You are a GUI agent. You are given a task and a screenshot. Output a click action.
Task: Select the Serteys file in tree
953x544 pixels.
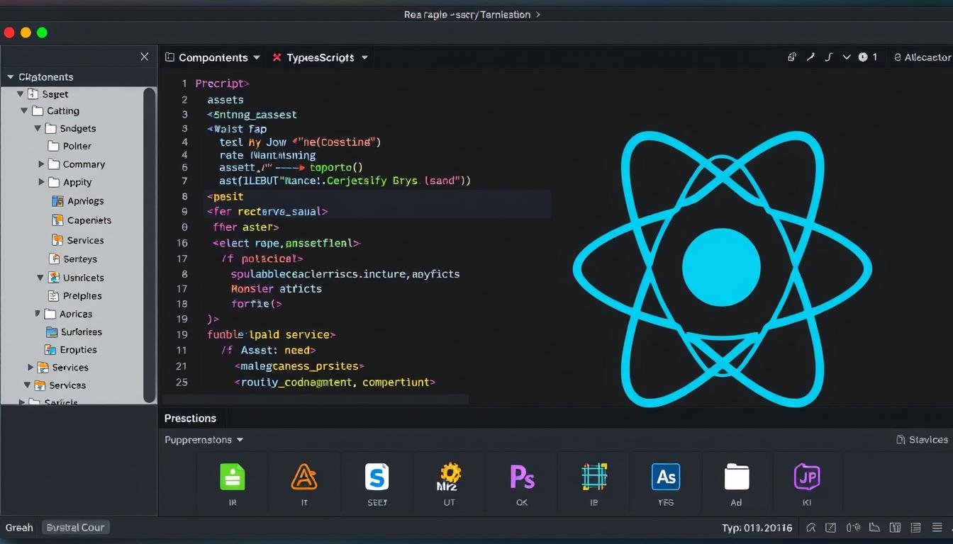pos(73,259)
